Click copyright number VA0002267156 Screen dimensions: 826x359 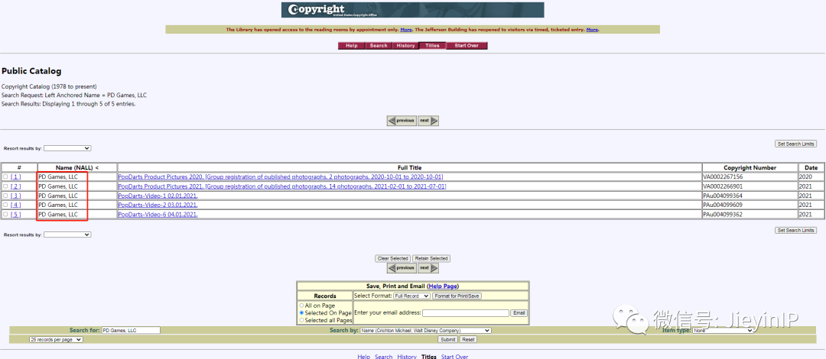click(723, 177)
